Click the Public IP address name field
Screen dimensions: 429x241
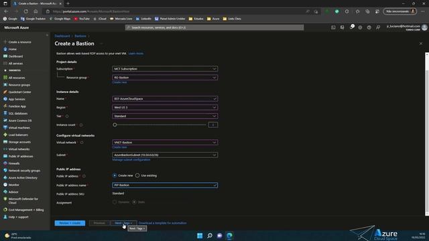[165, 185]
